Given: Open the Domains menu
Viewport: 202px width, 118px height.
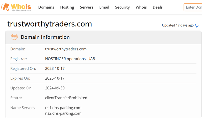Looking at the screenshot, I should click(x=46, y=7).
